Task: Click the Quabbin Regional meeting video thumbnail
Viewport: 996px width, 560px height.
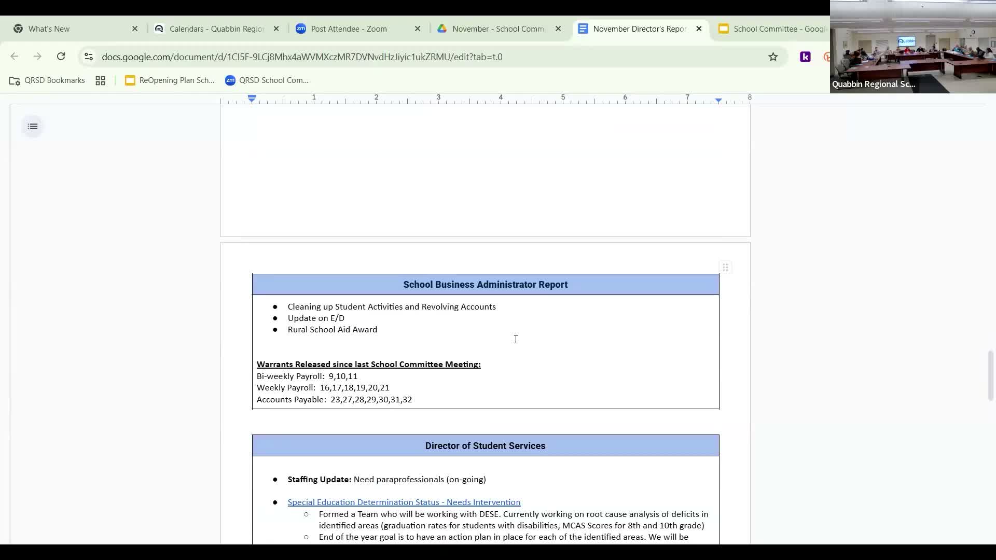Action: [x=912, y=47]
